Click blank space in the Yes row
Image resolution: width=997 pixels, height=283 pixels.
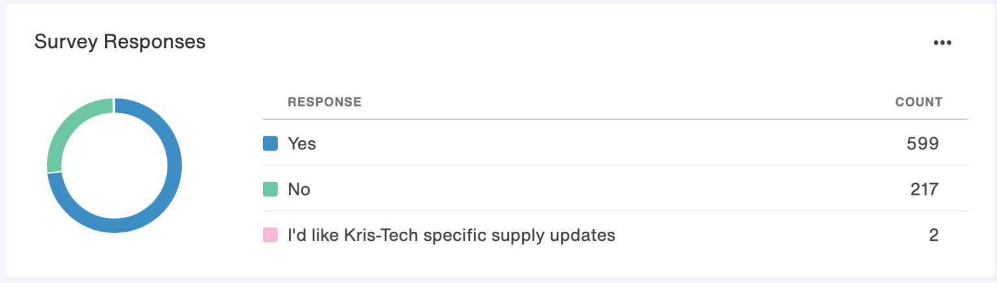pyautogui.click(x=584, y=143)
